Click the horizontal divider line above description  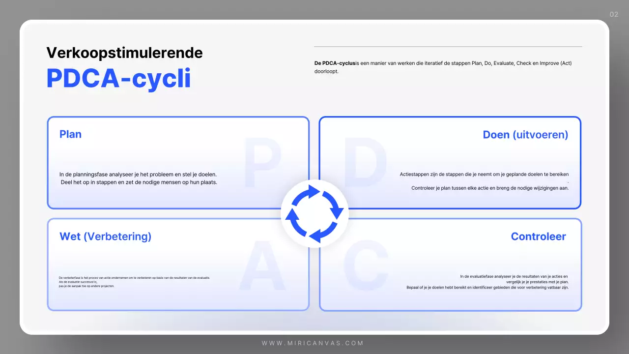(x=448, y=47)
